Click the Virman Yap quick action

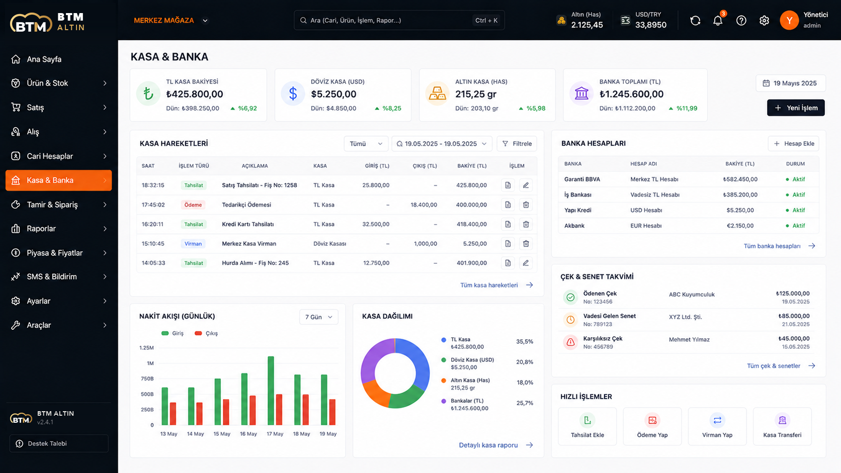pyautogui.click(x=717, y=426)
